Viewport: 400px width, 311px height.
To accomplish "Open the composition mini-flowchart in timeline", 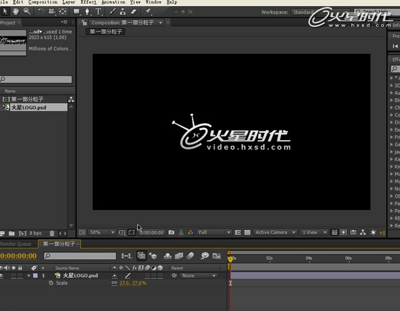I will pyautogui.click(x=127, y=255).
